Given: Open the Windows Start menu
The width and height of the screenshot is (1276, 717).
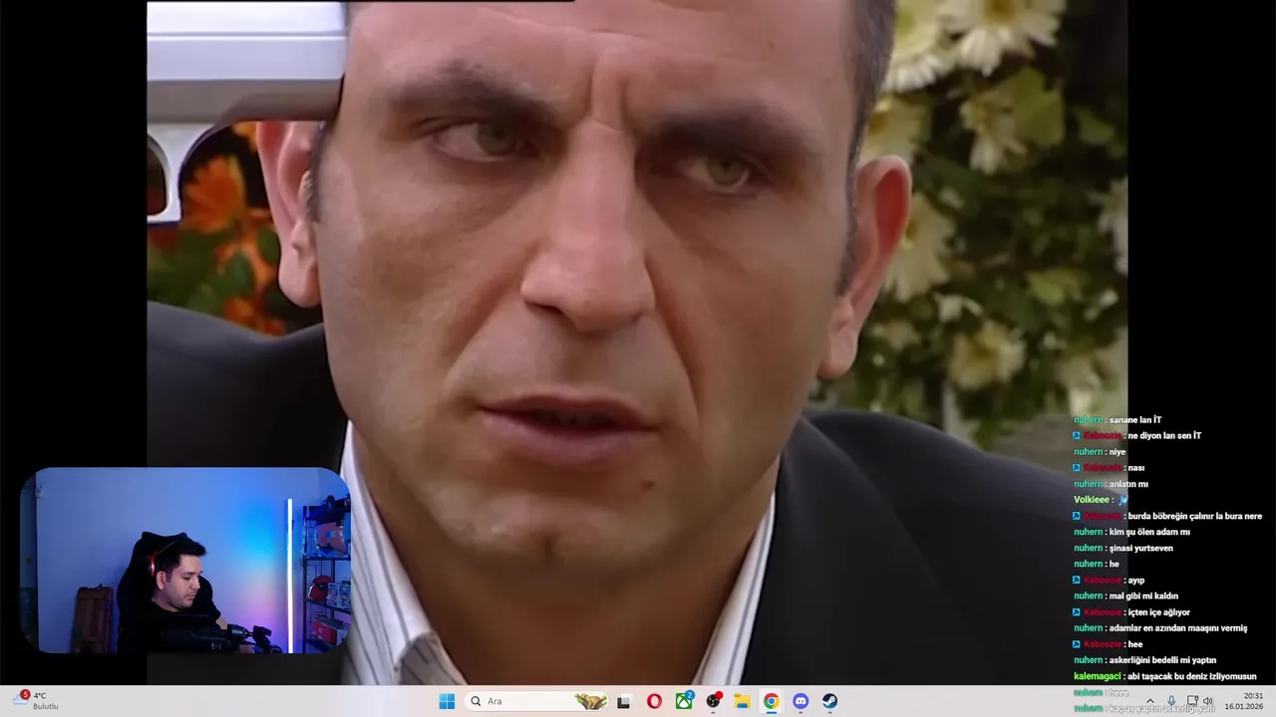Looking at the screenshot, I should coord(447,701).
